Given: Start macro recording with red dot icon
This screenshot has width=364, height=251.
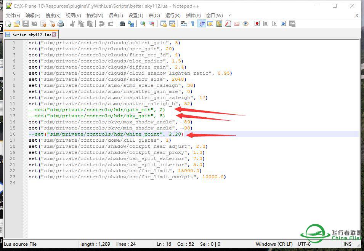Looking at the screenshot, I should [x=257, y=24].
